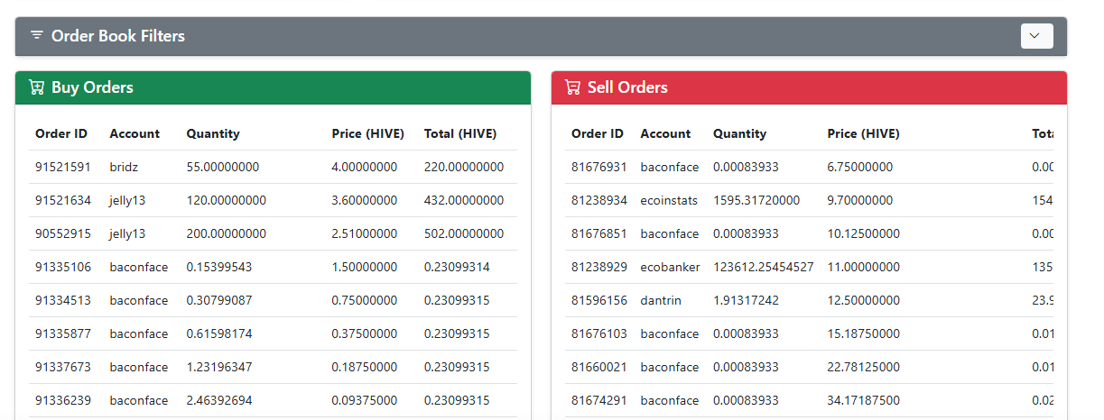Click account ecobanker in Sell Orders

click(671, 267)
